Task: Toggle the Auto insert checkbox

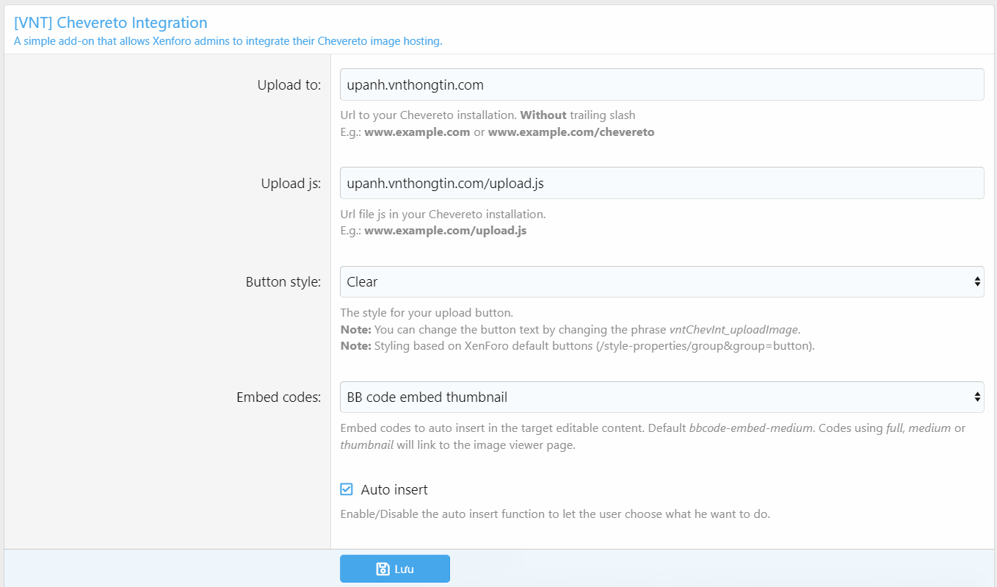Action: (x=347, y=489)
